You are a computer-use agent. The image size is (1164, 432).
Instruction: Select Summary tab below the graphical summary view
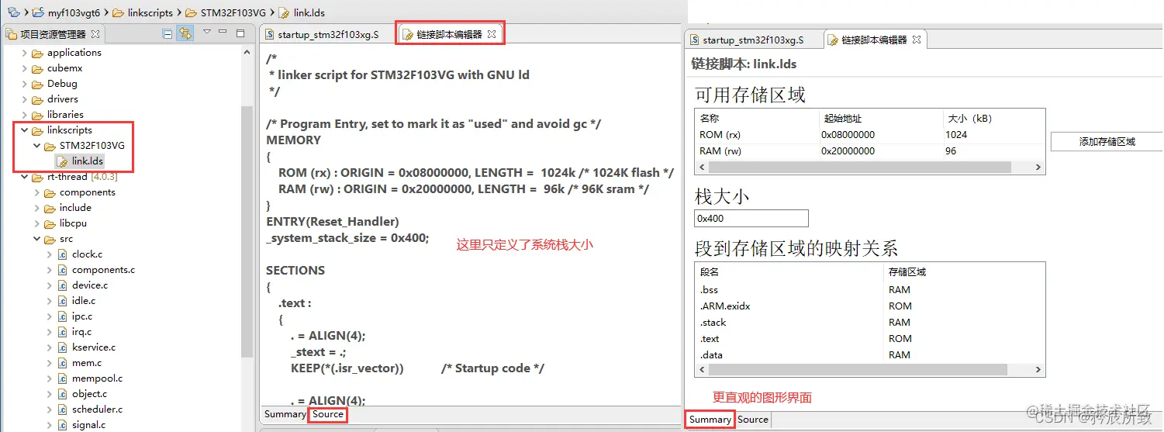coord(710,420)
